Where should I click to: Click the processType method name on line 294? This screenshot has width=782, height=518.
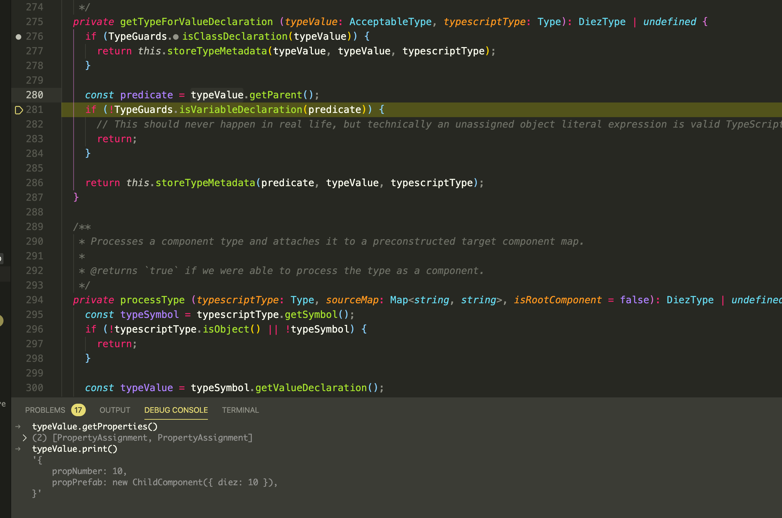[152, 300]
